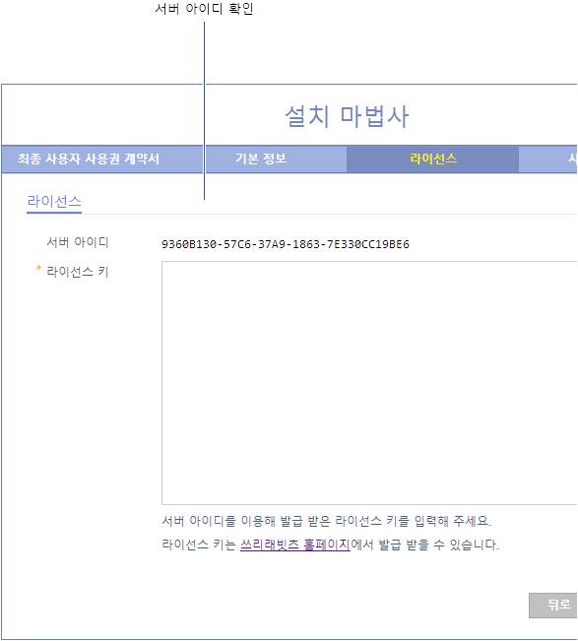This screenshot has height=641, width=578.
Task: Click the vertical callout line near 기본 정보
Action: [205, 111]
